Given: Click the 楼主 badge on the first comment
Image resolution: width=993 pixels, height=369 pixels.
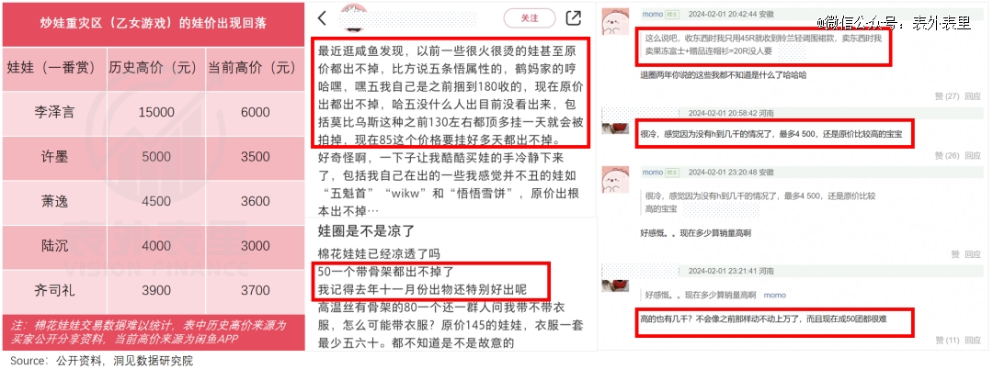Looking at the screenshot, I should (672, 14).
